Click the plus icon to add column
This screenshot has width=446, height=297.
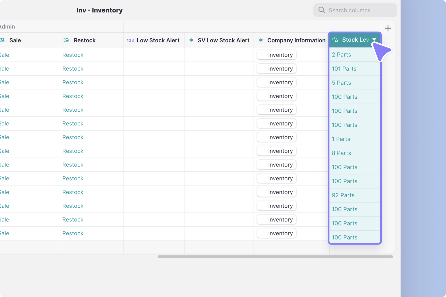coord(388,28)
